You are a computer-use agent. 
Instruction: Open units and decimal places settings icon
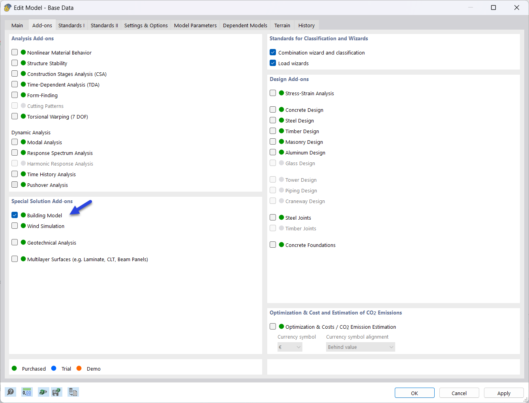pyautogui.click(x=27, y=392)
